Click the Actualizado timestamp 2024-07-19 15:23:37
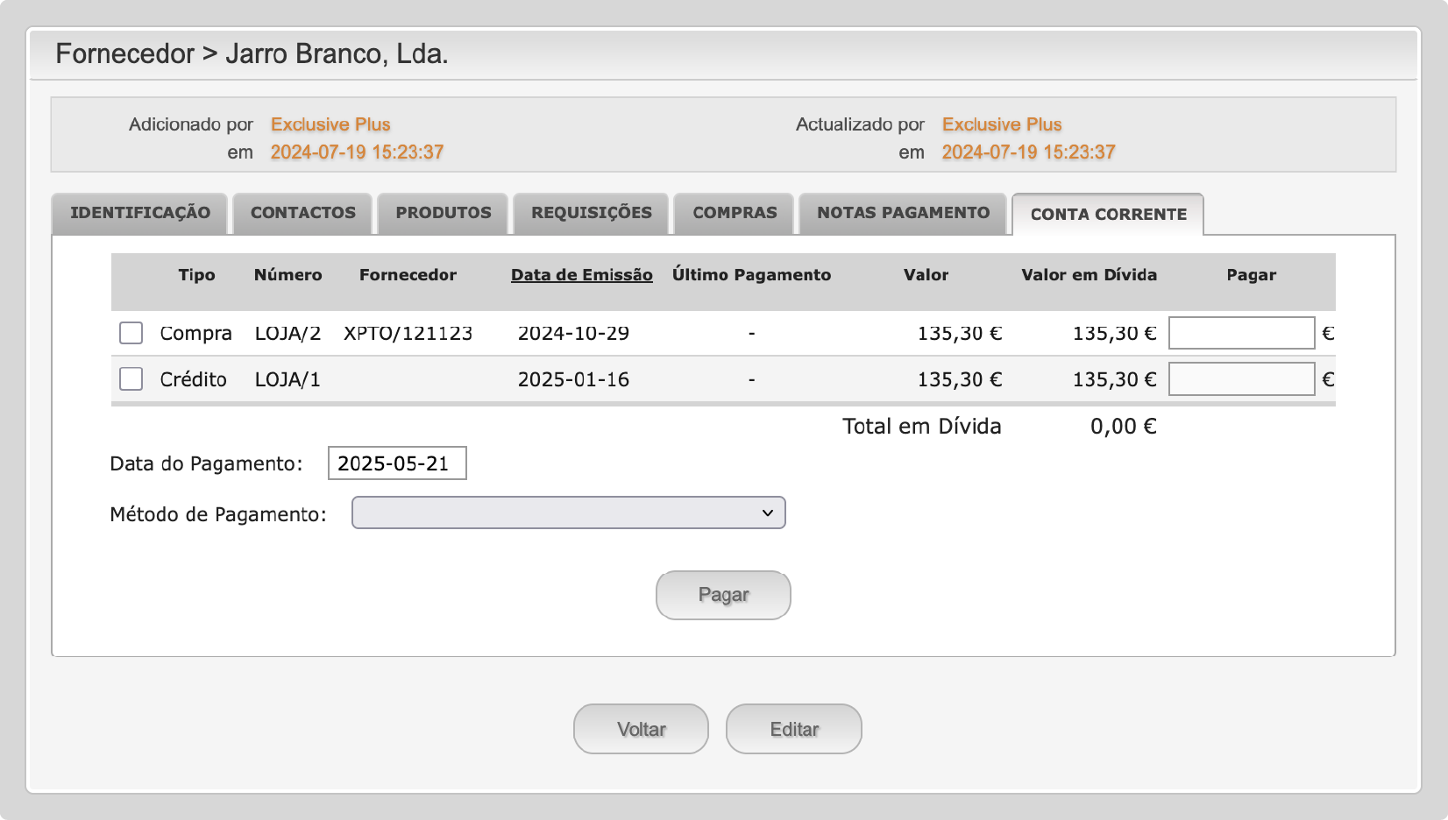This screenshot has height=820, width=1448. click(1028, 152)
